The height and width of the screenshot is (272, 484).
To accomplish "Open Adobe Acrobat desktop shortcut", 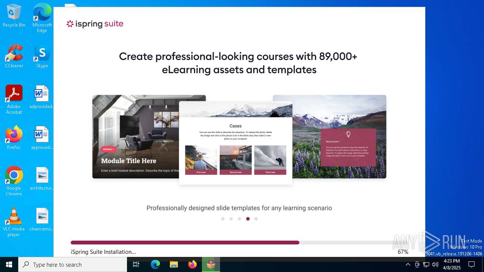I will [x=14, y=100].
